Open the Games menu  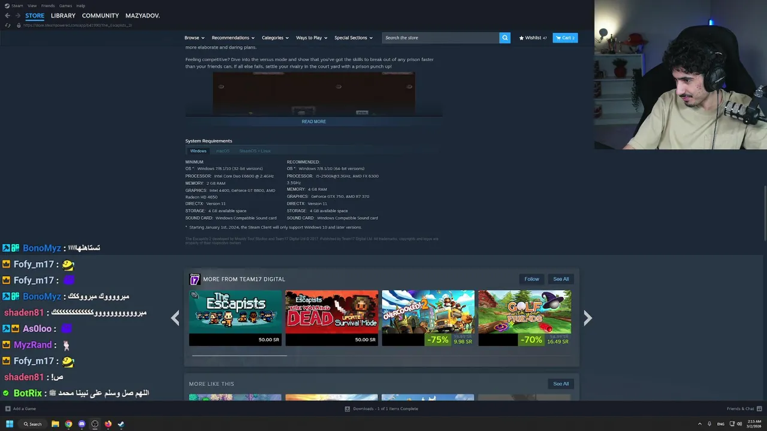pyautogui.click(x=65, y=5)
